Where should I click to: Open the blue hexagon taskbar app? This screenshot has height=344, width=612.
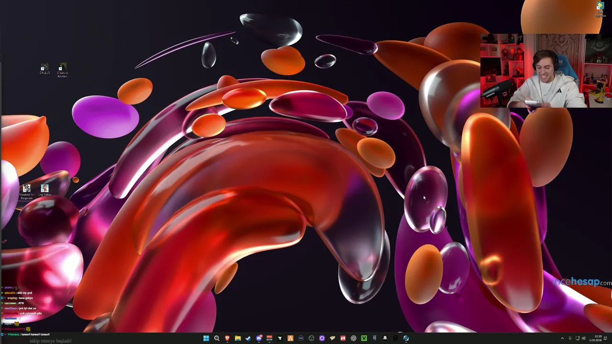pyautogui.click(x=406, y=338)
